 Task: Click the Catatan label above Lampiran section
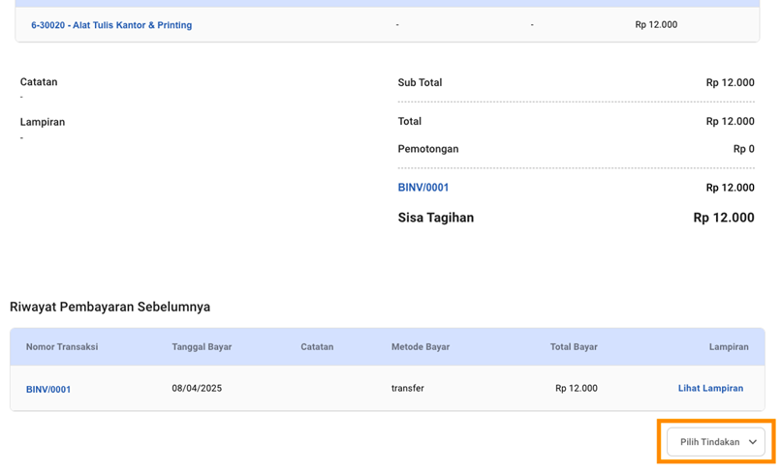point(39,82)
